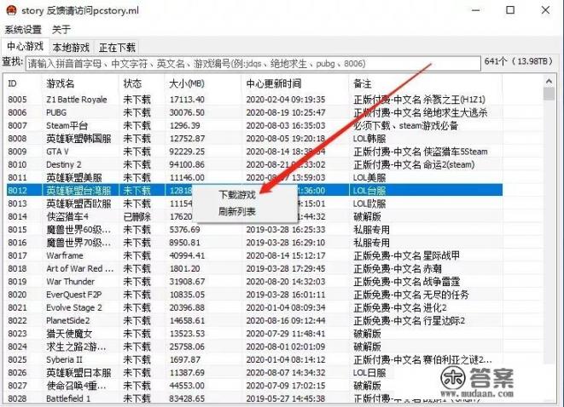The width and height of the screenshot is (564, 407).
Task: Open the 系统设置 menu
Action: pos(23,30)
